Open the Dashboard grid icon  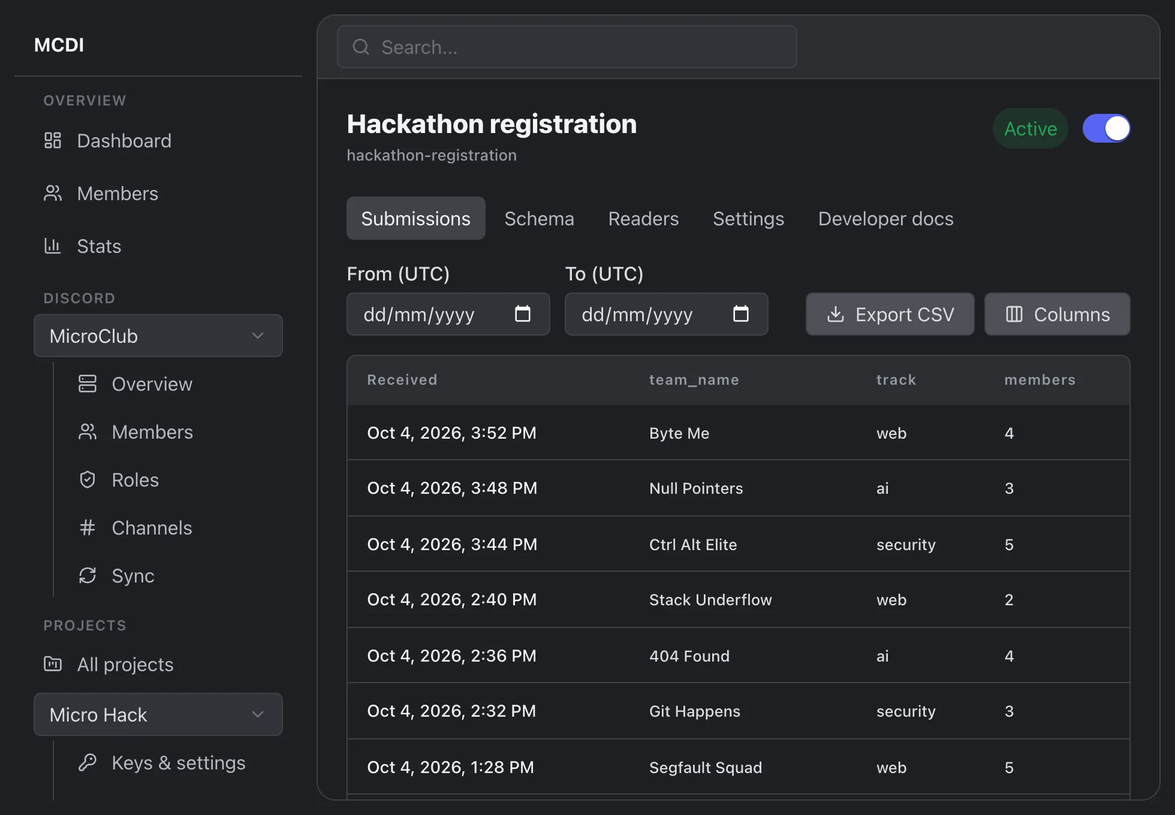tap(53, 140)
